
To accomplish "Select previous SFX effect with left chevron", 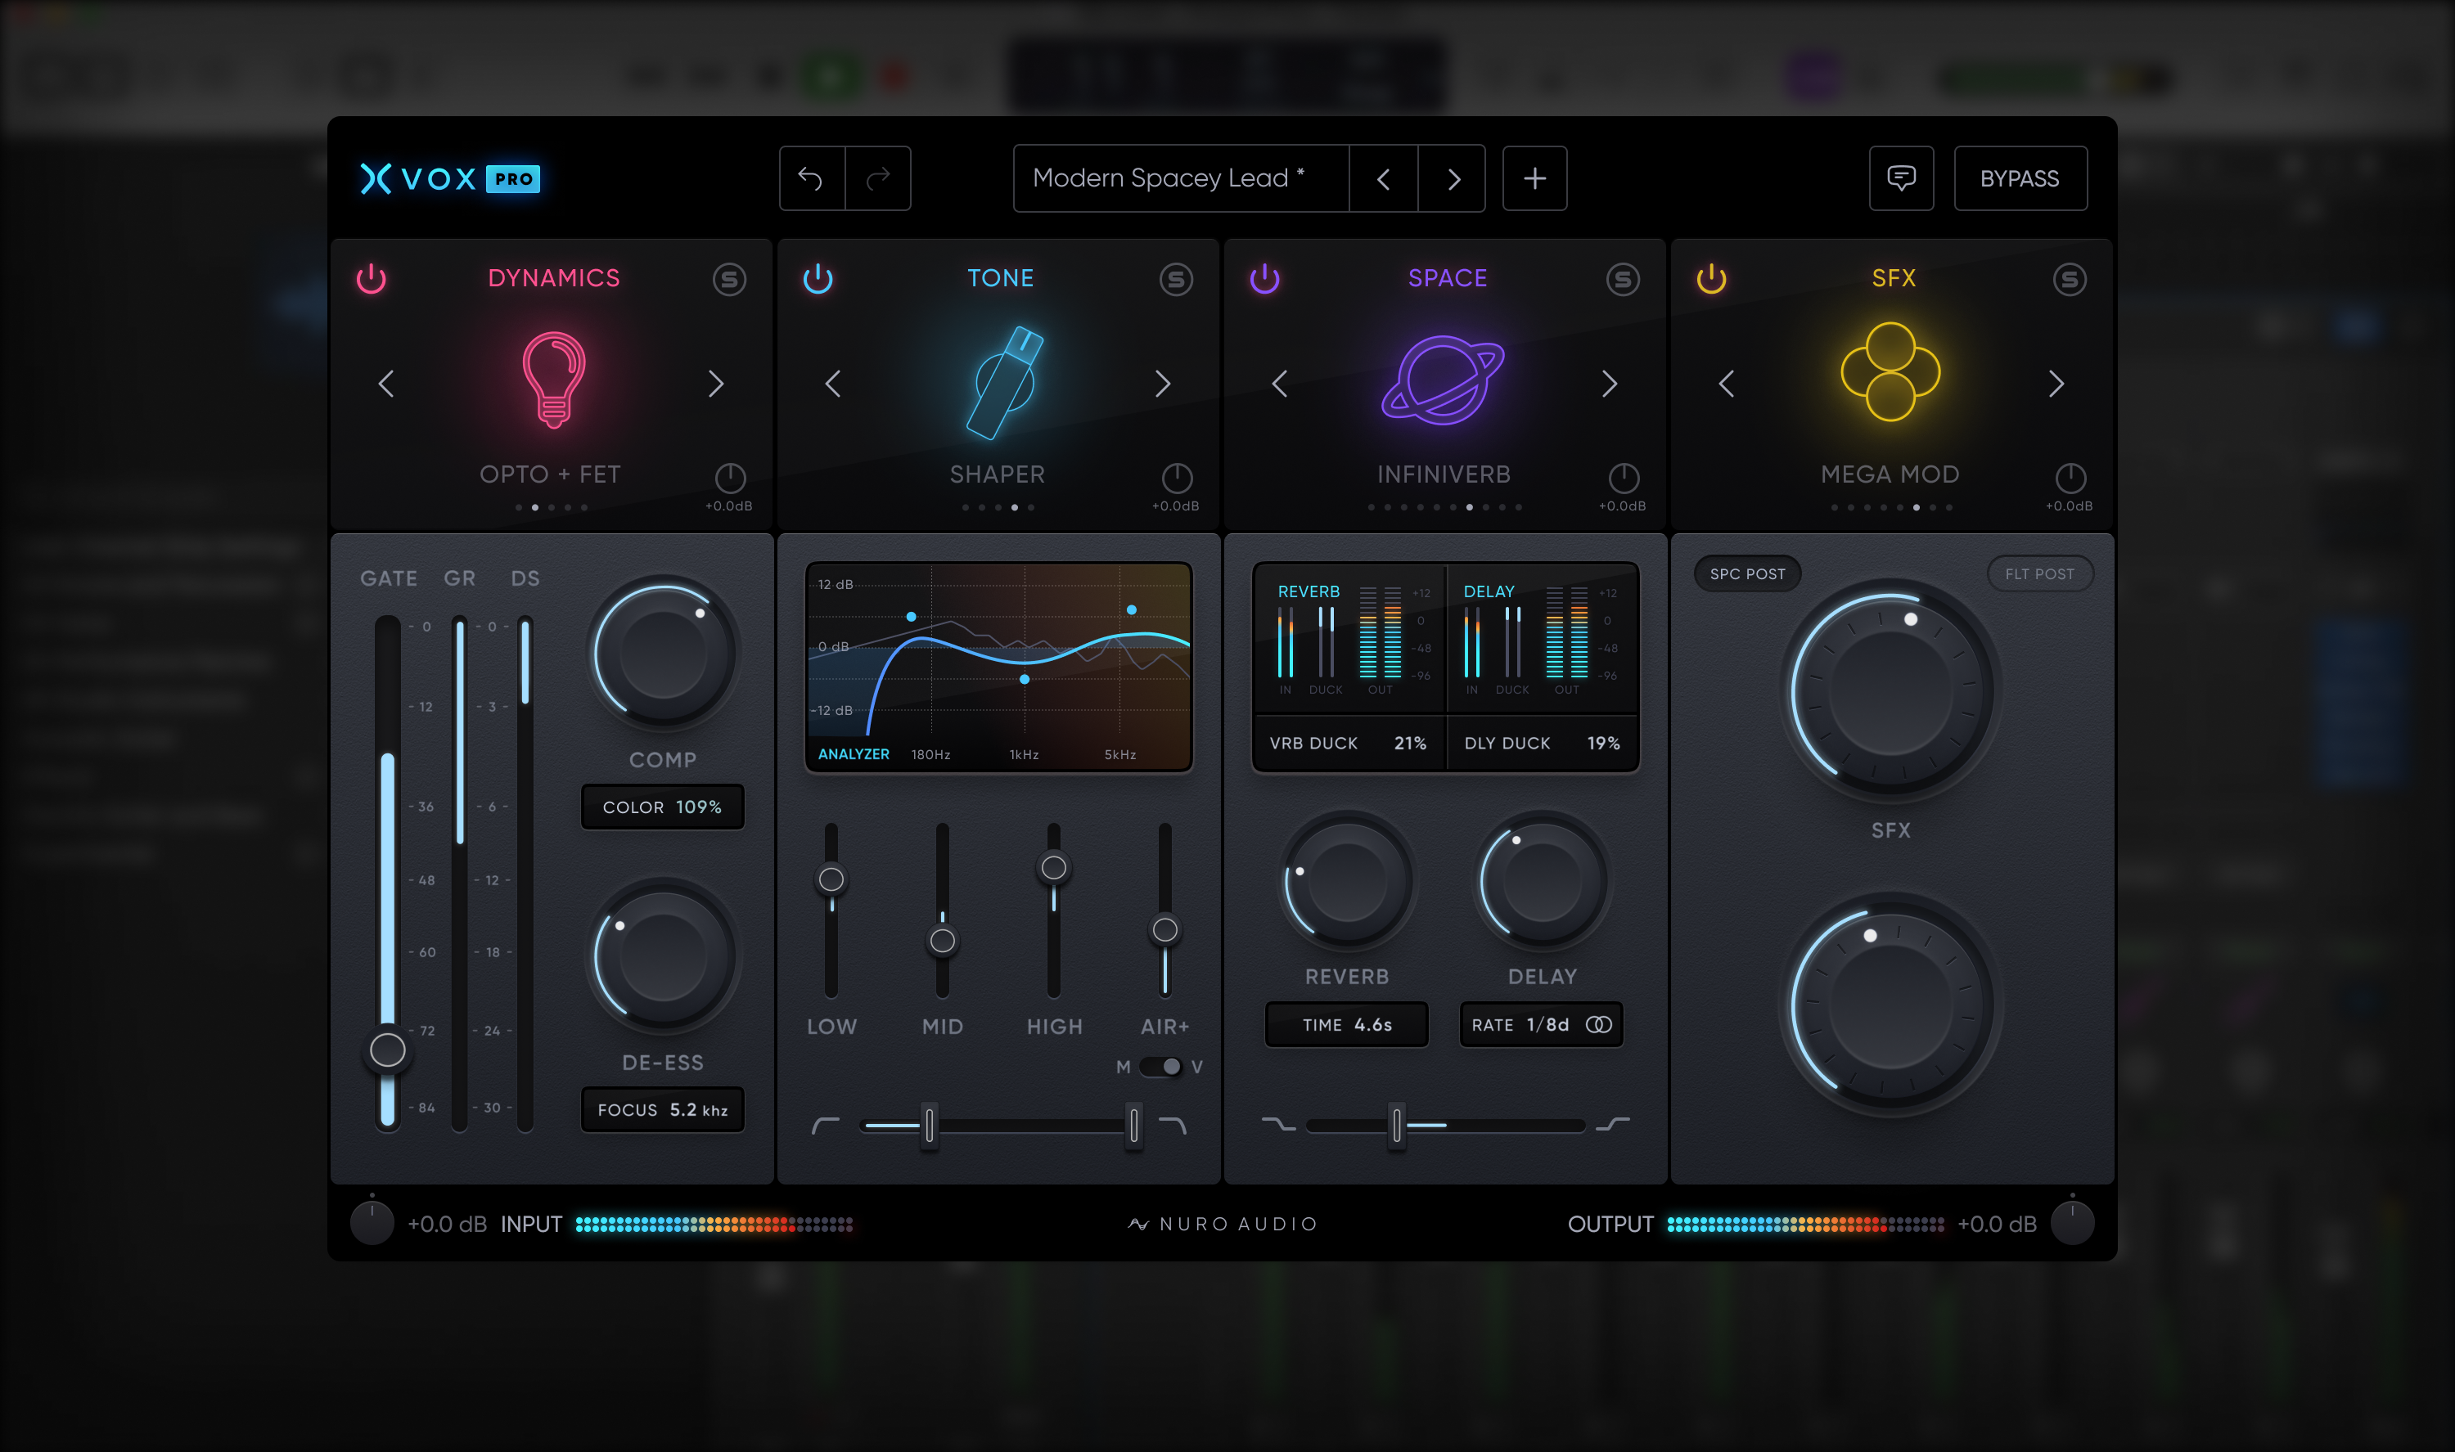I will (1726, 384).
